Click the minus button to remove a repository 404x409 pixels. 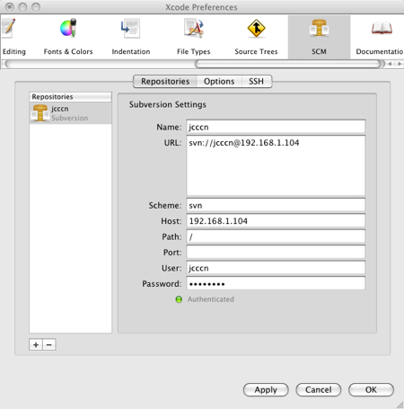point(49,345)
